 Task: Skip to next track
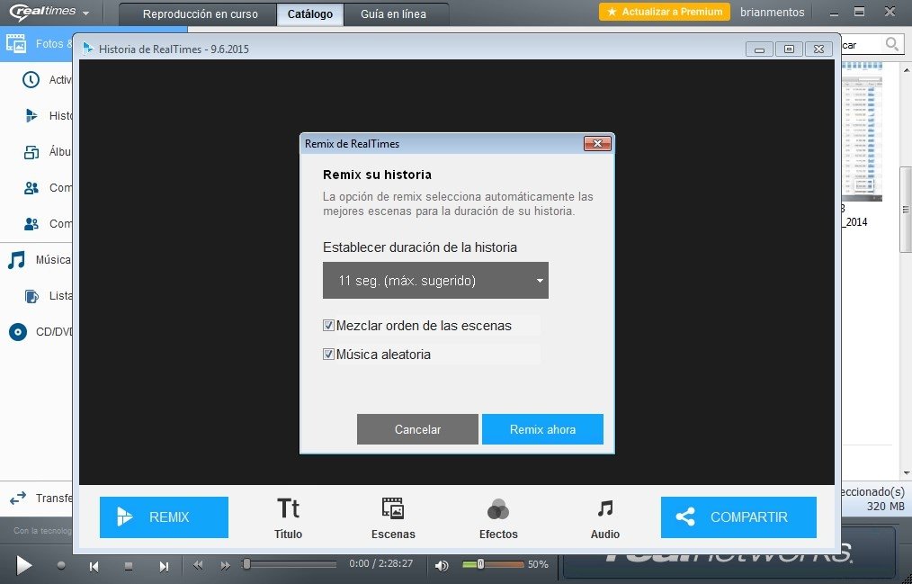click(164, 566)
